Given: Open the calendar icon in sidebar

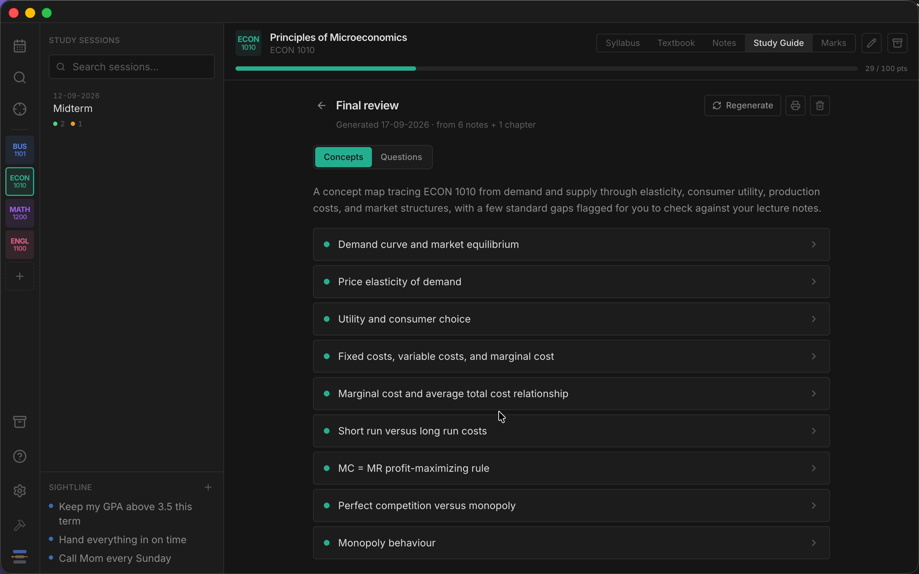Looking at the screenshot, I should click(x=20, y=46).
